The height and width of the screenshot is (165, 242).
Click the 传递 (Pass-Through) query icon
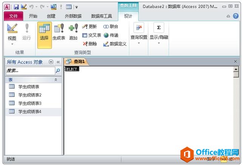[x=110, y=35]
